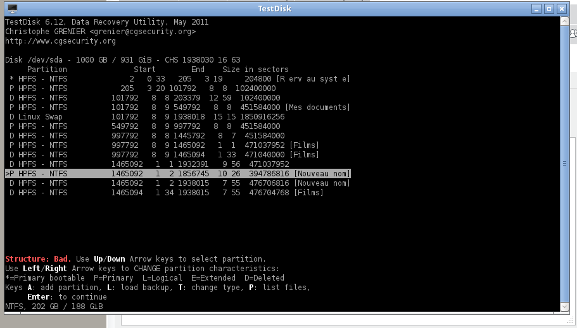Click the resize grip at the bottom-right corner
The image size is (577, 328).
click(x=570, y=320)
